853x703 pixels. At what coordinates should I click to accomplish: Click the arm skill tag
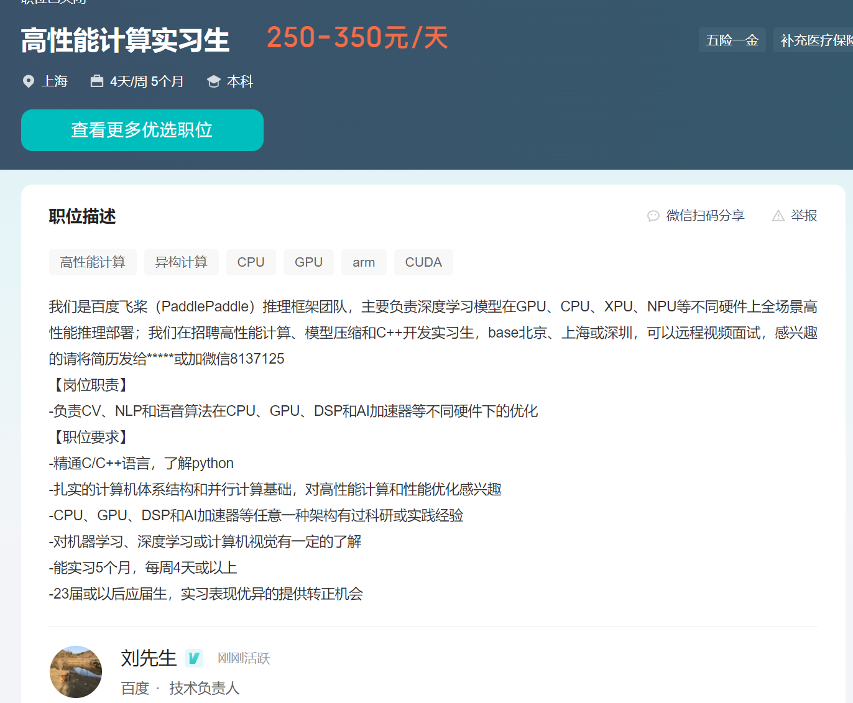click(x=364, y=262)
